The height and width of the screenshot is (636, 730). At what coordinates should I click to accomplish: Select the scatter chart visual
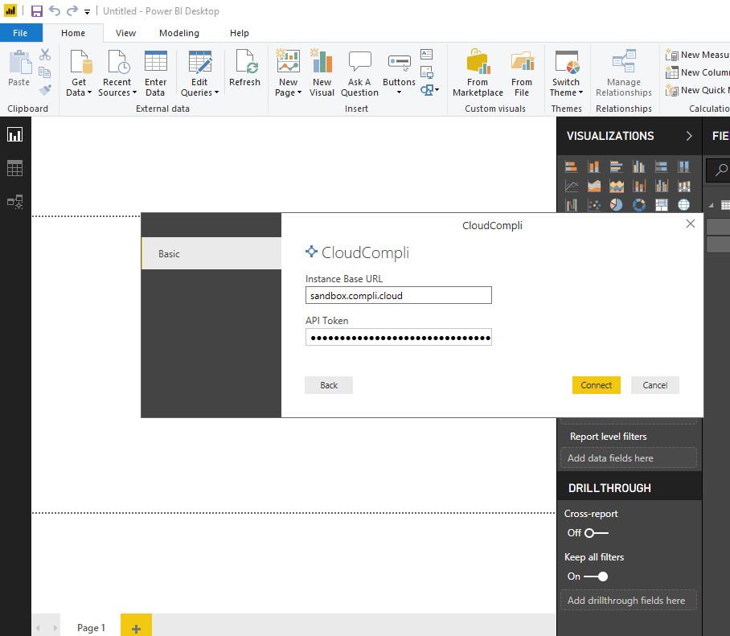(593, 205)
